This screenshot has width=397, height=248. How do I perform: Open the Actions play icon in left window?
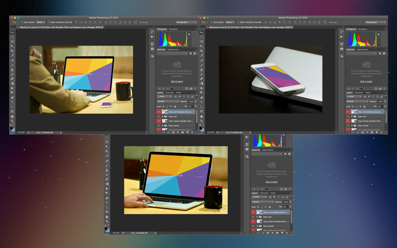(152, 37)
